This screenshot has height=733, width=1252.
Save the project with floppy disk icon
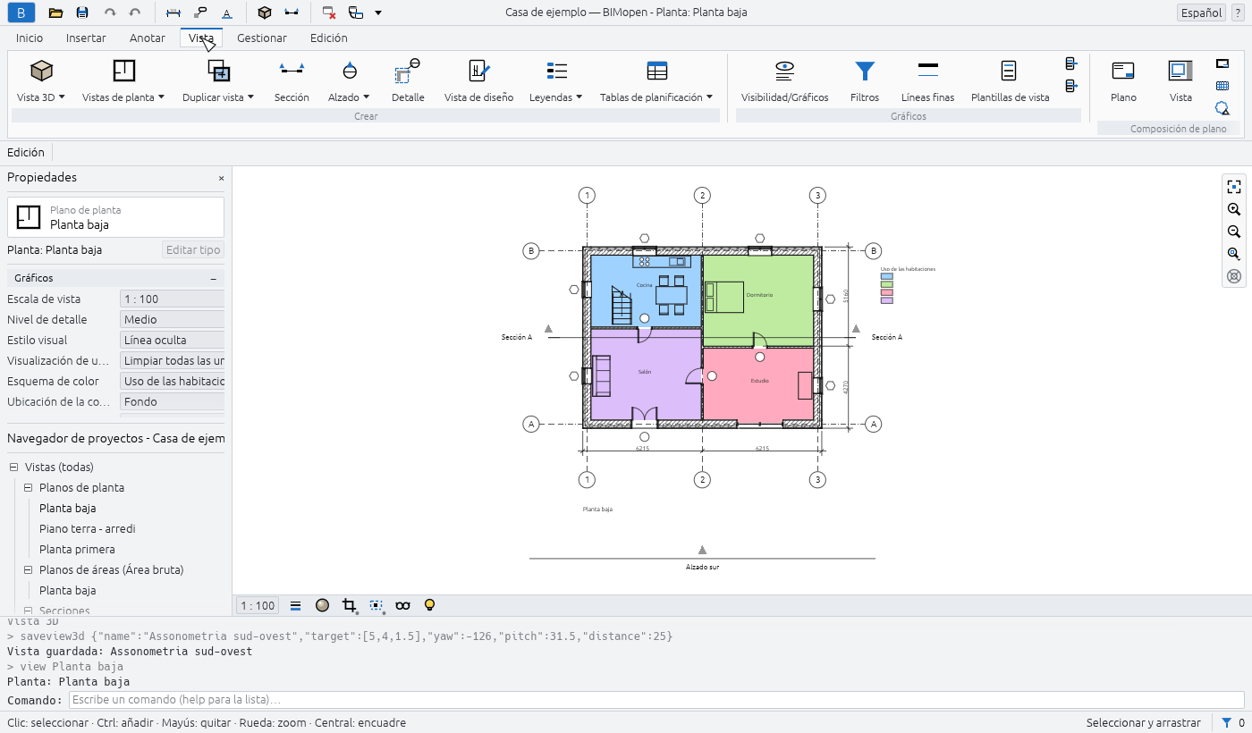point(82,13)
